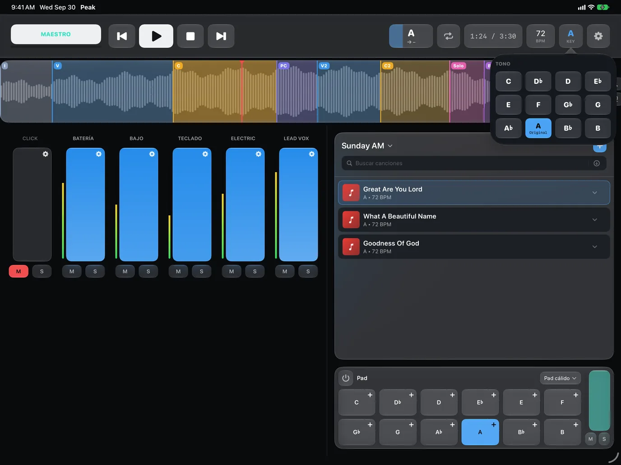
Task: Check Wi-Fi icon in status bar
Action: (x=591, y=7)
